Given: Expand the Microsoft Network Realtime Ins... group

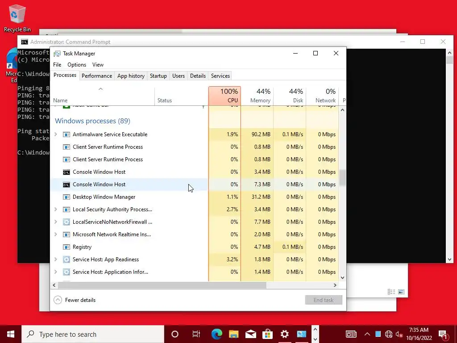Looking at the screenshot, I should 56,234.
